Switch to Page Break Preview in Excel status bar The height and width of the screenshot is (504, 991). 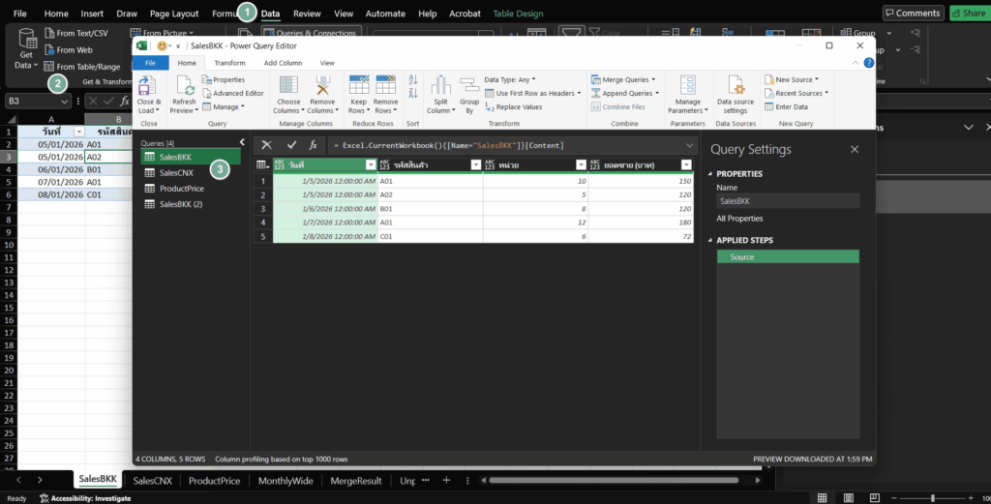[x=875, y=498]
